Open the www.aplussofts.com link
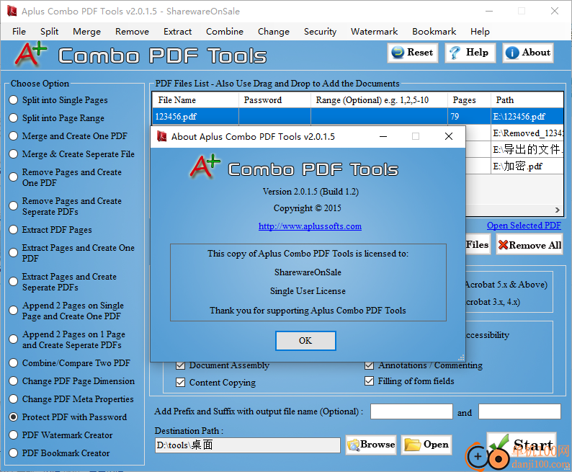572x472 pixels. pyautogui.click(x=310, y=226)
